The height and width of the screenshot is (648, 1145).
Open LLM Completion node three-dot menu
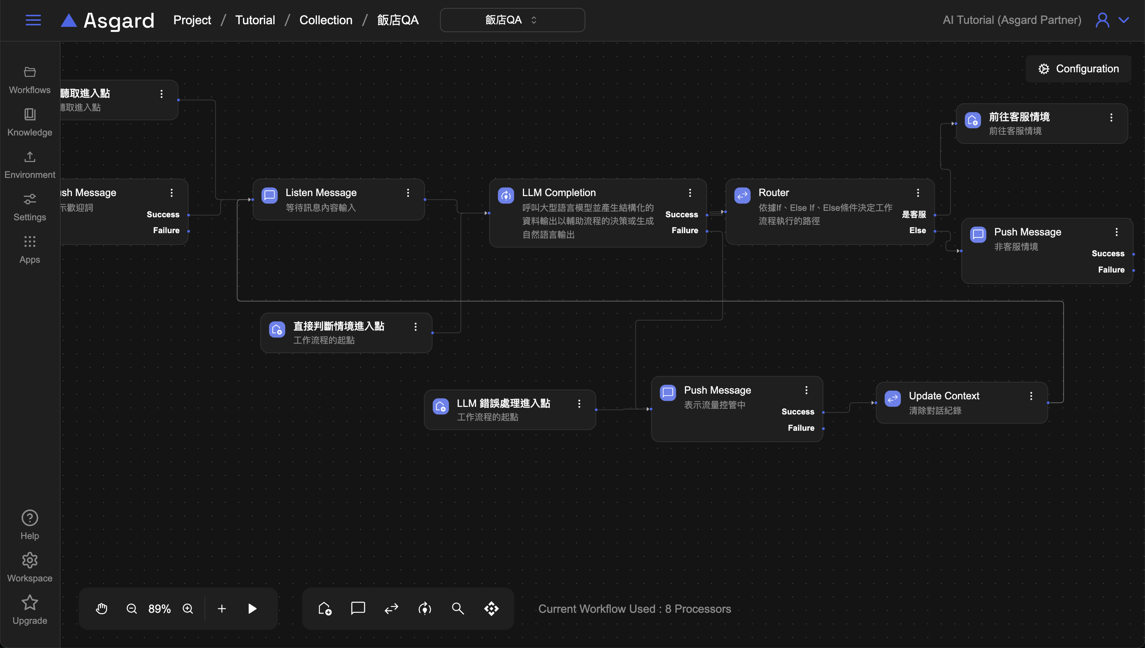[690, 193]
